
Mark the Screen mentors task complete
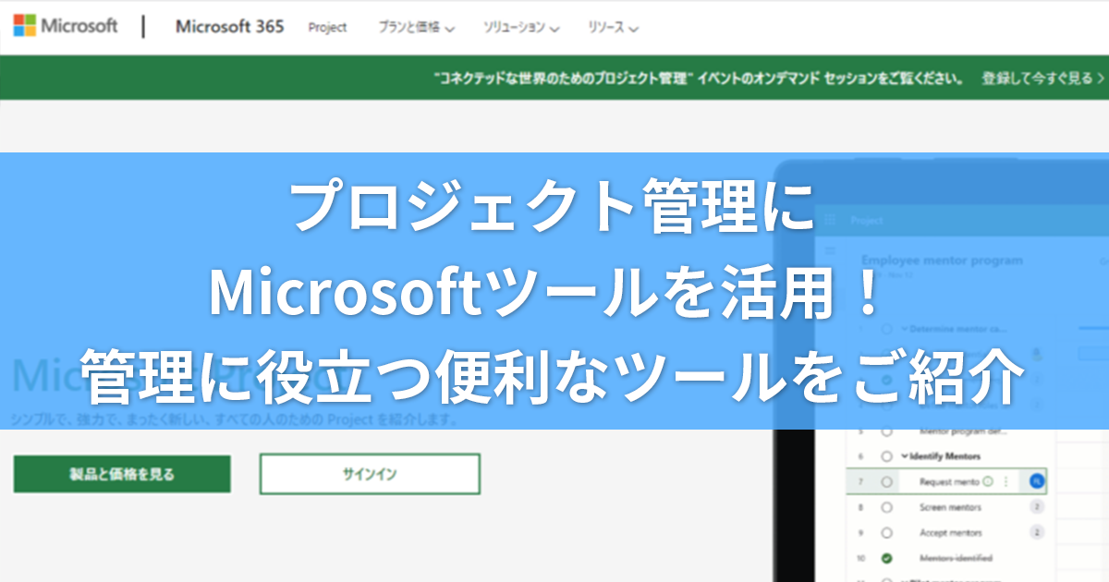coord(886,507)
